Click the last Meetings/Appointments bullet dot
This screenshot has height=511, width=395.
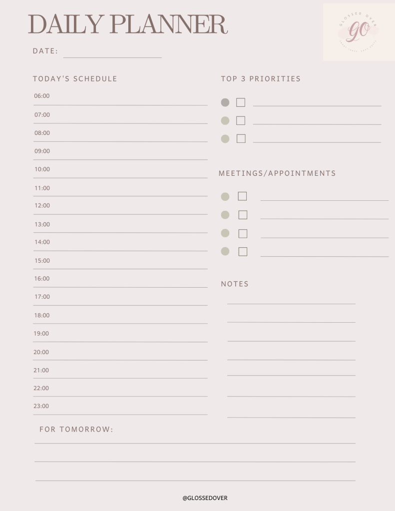pos(225,251)
